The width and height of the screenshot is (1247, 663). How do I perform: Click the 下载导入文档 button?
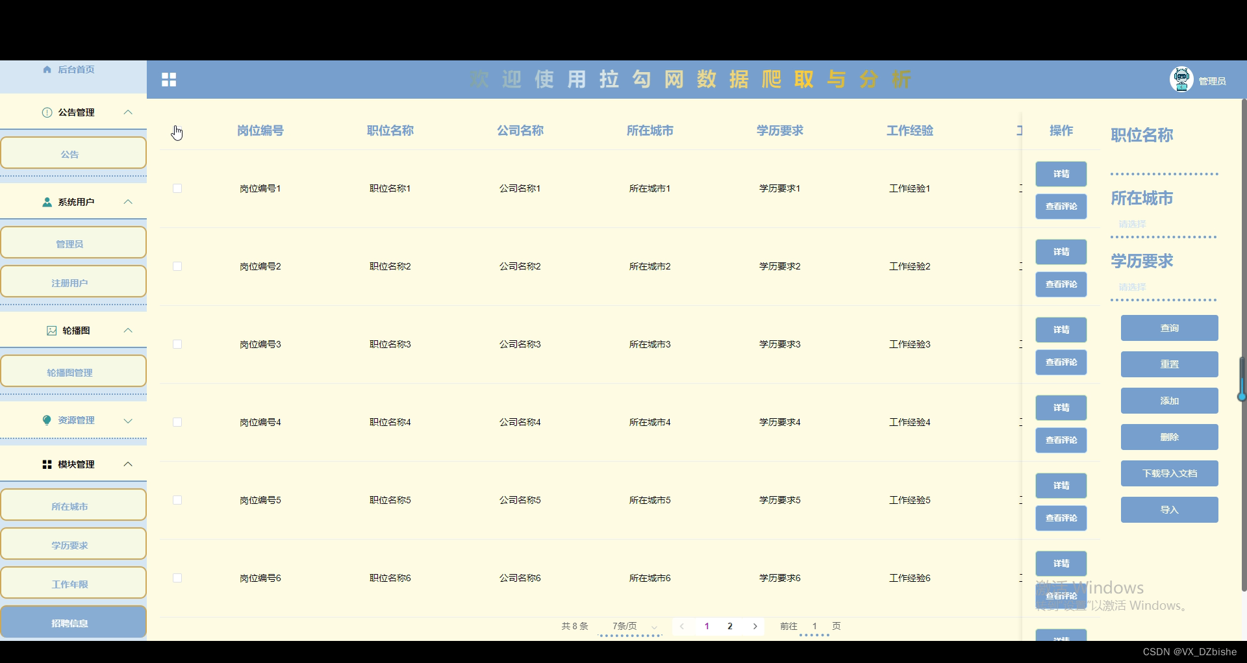pyautogui.click(x=1169, y=473)
